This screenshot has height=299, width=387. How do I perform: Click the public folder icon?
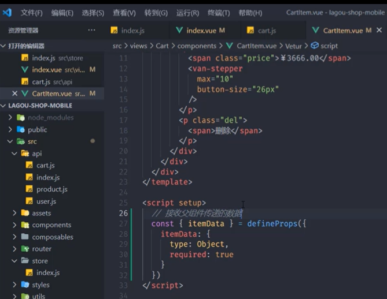(21, 129)
